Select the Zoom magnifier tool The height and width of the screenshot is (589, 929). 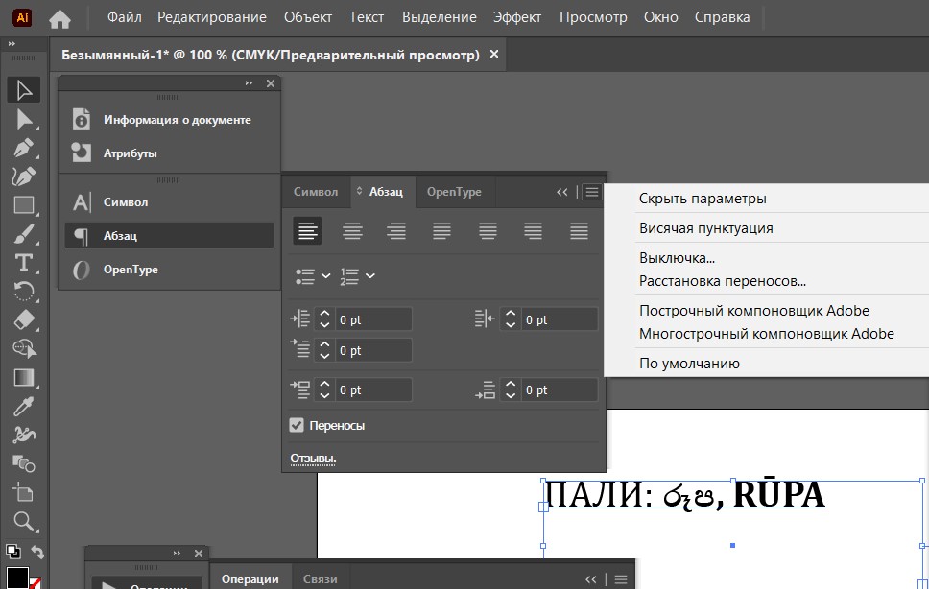tap(24, 522)
